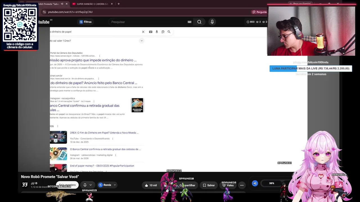Open the Filtros button on YouTube
360x202 pixels.
[x=85, y=22]
